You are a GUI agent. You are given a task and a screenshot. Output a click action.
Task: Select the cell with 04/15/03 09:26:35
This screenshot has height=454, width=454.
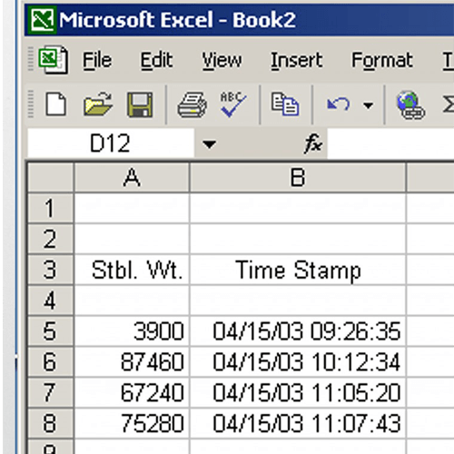click(x=298, y=331)
